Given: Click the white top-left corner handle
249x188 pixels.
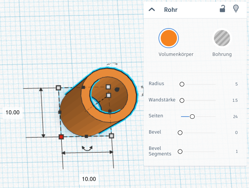Looking at the screenshot, I should coord(58,88).
